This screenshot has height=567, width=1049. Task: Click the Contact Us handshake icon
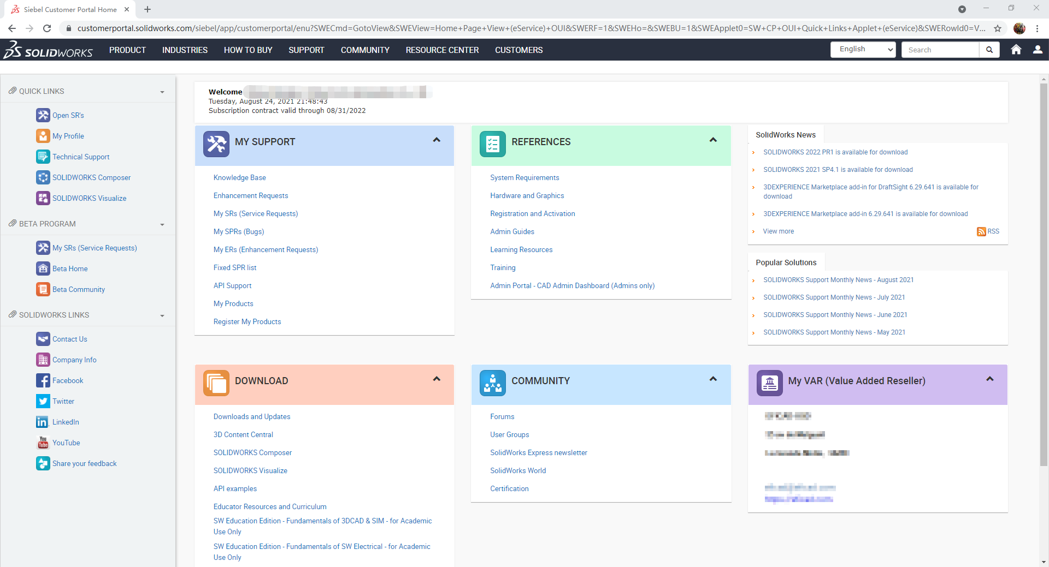click(43, 339)
